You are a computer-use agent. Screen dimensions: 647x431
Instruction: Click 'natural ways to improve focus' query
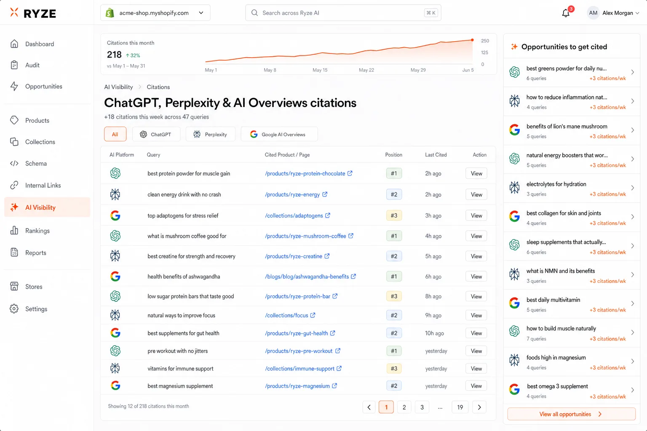coord(181,315)
